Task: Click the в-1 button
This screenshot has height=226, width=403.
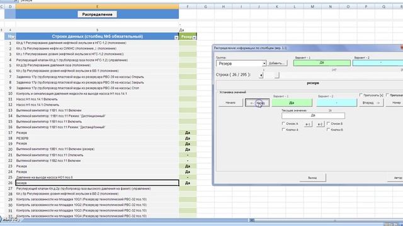Action: pyautogui.click(x=308, y=124)
